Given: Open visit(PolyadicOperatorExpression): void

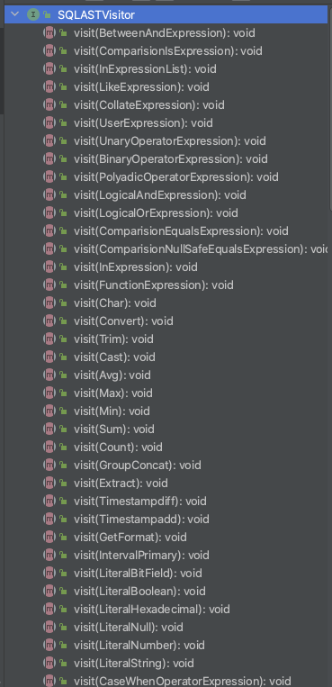Looking at the screenshot, I should [x=176, y=176].
